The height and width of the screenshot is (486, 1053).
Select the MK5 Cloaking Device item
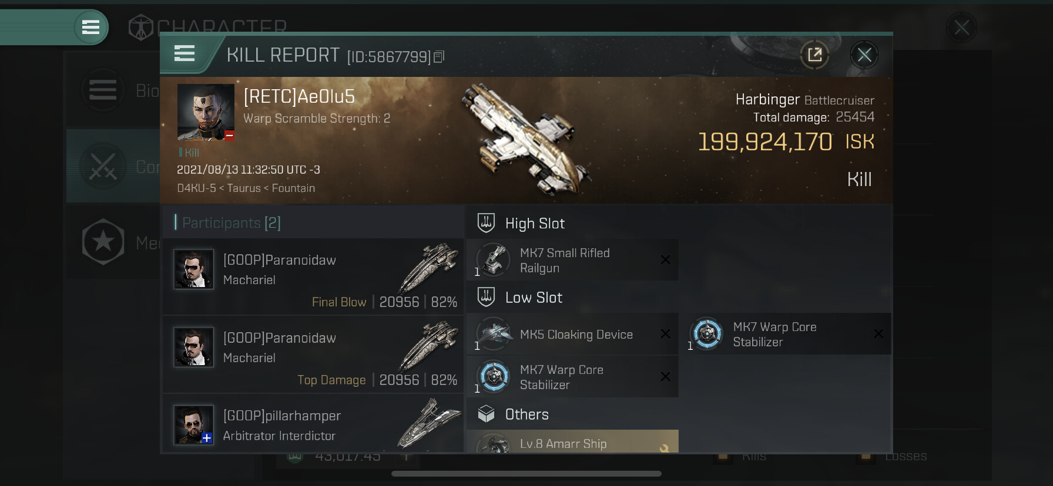click(x=572, y=334)
